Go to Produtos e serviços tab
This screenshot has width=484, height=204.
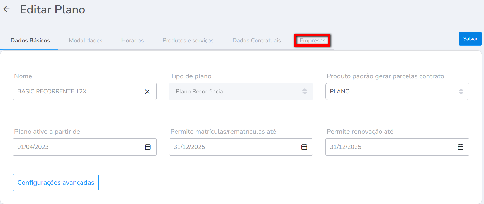[x=188, y=40]
